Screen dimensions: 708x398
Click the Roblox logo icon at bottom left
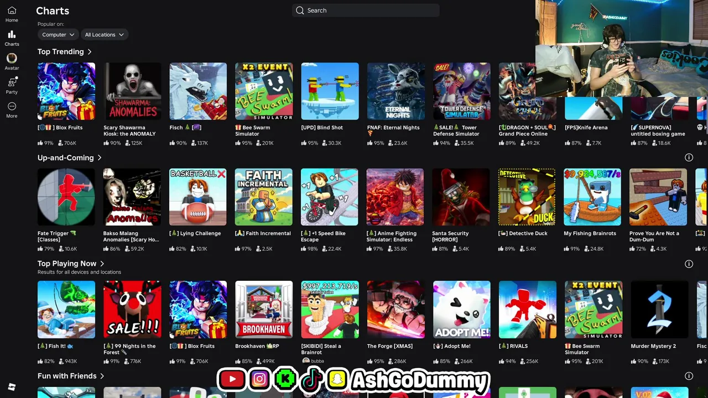[12, 387]
